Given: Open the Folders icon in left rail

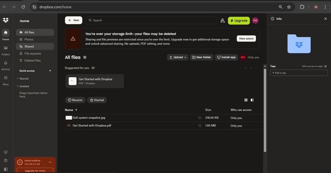Looking at the screenshot, I should pyautogui.click(x=6, y=48).
